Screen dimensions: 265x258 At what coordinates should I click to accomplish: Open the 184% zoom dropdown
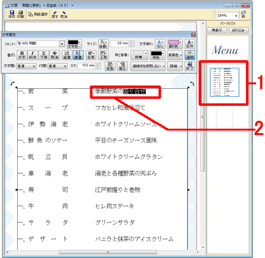click(236, 16)
